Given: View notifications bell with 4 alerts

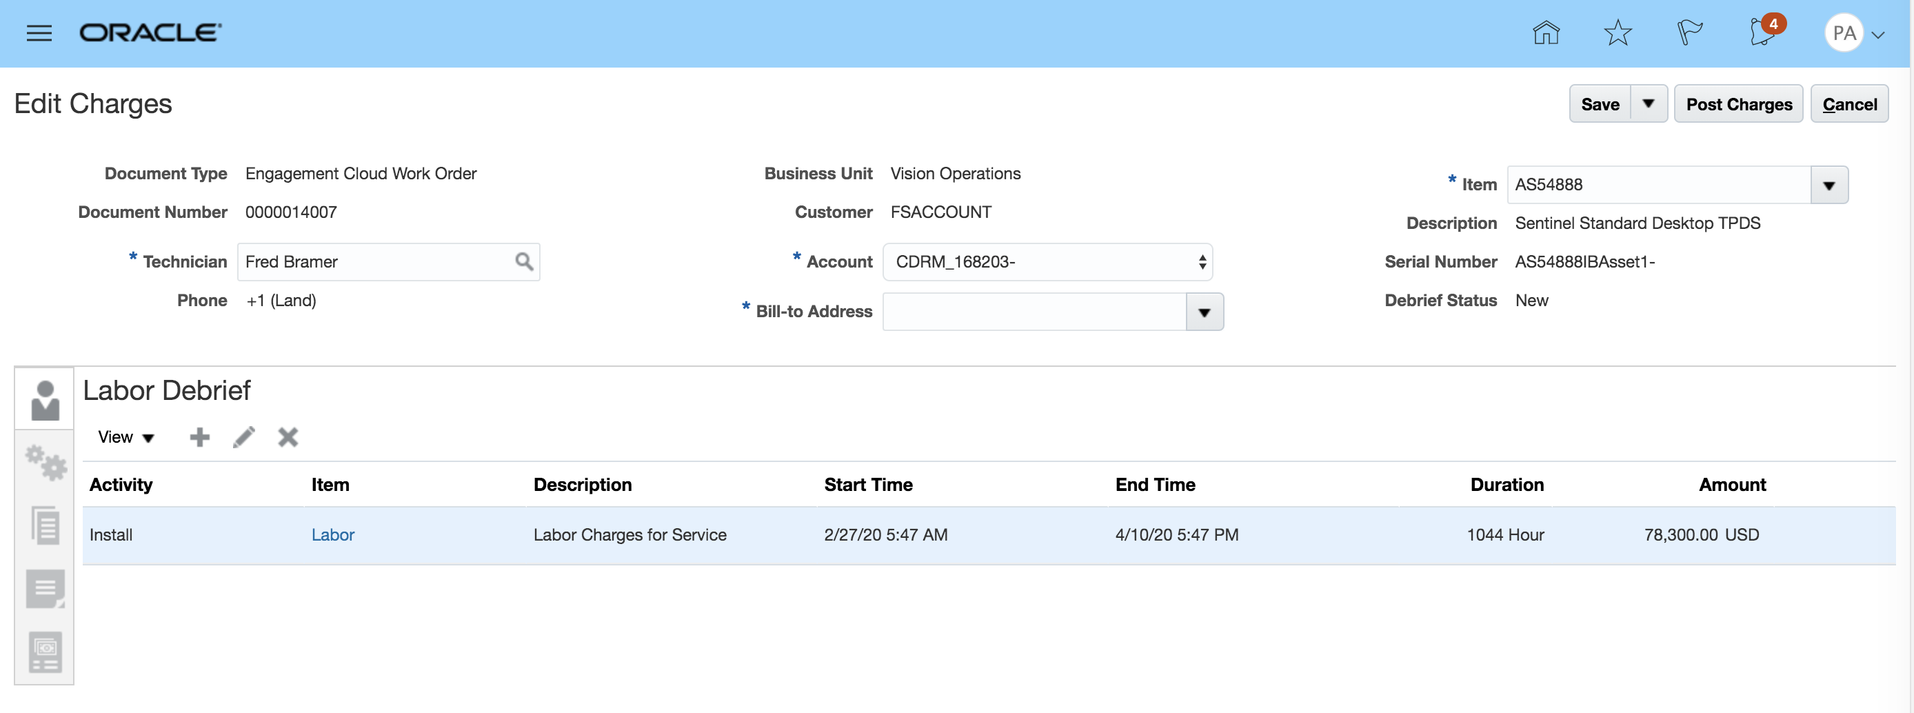Looking at the screenshot, I should 1762,33.
